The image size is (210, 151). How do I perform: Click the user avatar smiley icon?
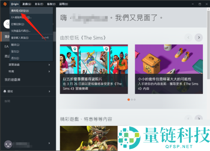point(8,144)
